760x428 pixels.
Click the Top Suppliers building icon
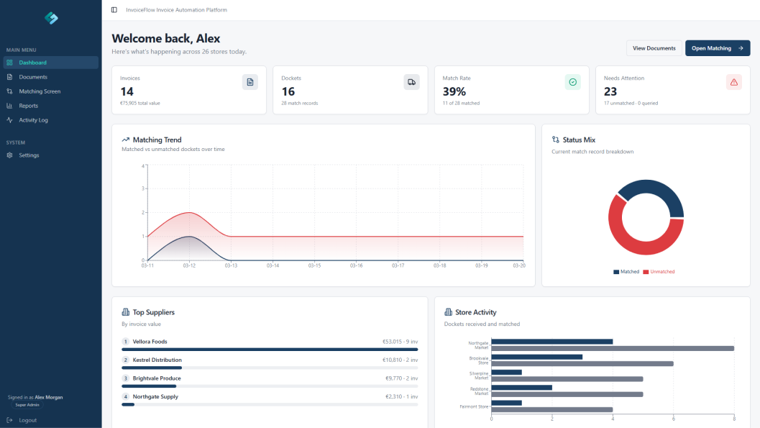point(126,311)
